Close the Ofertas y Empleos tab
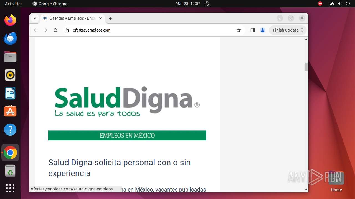This screenshot has width=355, height=199. coord(100,18)
